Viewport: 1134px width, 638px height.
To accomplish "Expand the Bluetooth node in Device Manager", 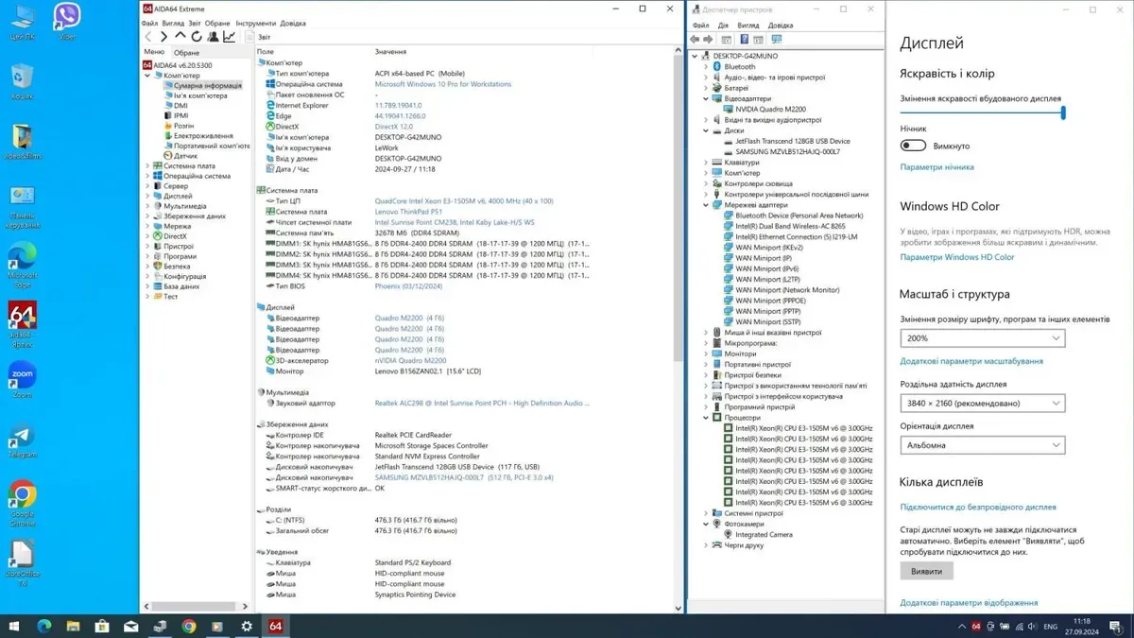I will [x=706, y=67].
